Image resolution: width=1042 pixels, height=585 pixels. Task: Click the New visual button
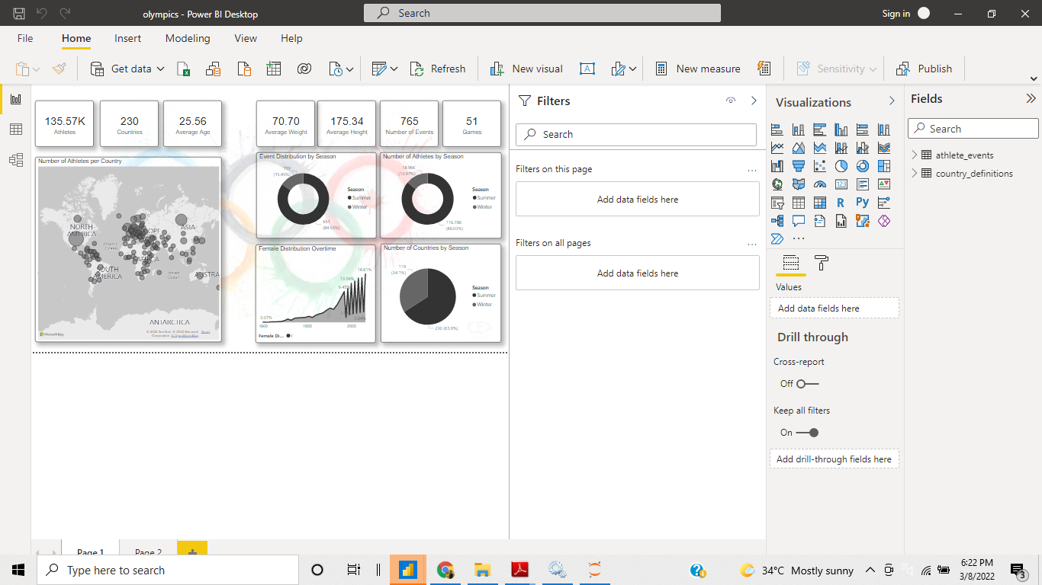[526, 69]
